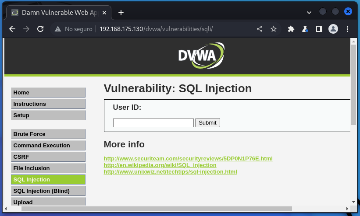Open the File Inclusion menu item

[48, 168]
